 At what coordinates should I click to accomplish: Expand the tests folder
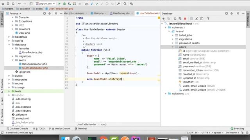(x=9, y=91)
